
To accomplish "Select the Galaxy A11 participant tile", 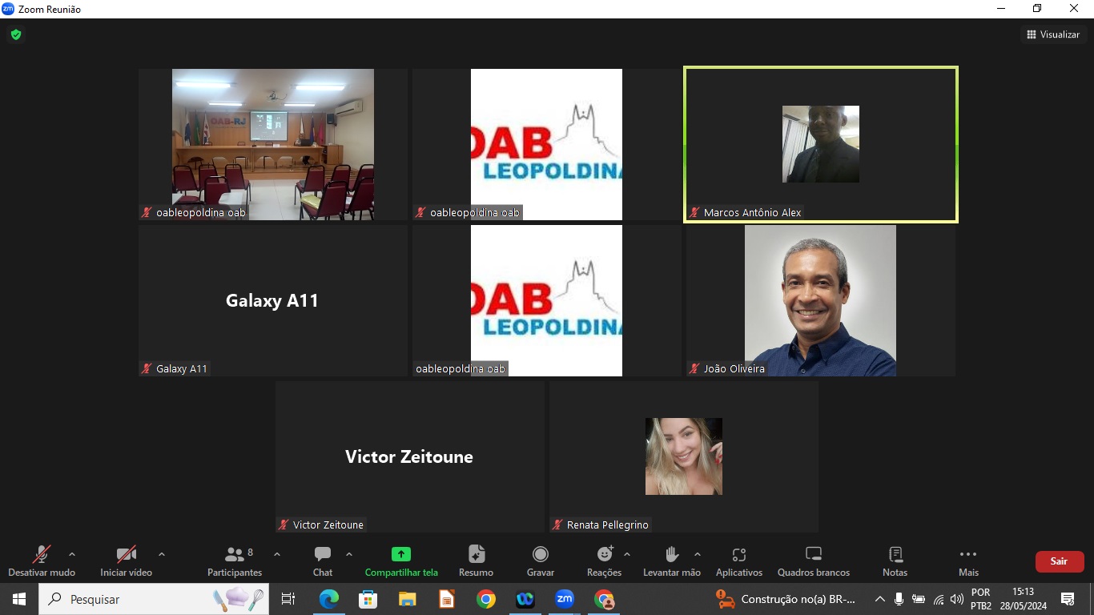I will [272, 300].
